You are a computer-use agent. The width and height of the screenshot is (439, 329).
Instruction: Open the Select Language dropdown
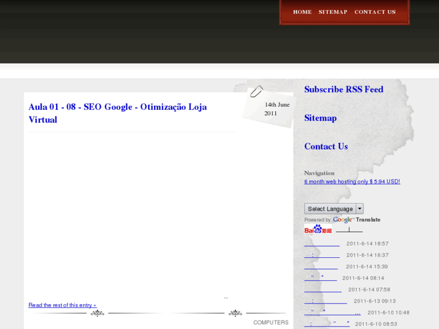point(334,209)
